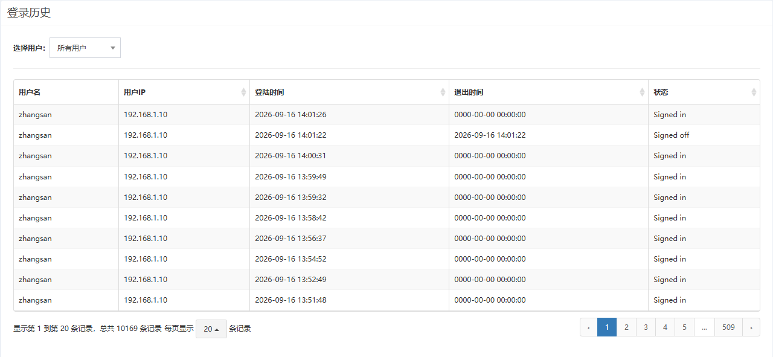Click the 退出时间 column sort icon
This screenshot has height=357, width=773.
(642, 92)
